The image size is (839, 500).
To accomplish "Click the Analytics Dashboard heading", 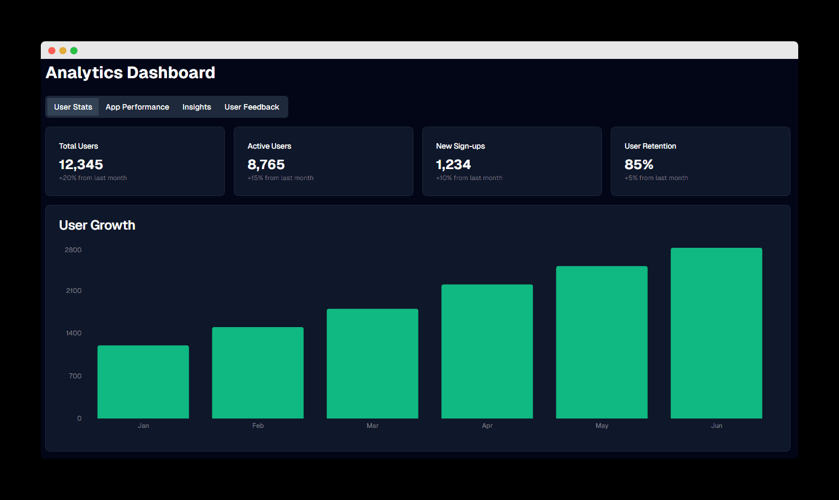I will click(131, 73).
